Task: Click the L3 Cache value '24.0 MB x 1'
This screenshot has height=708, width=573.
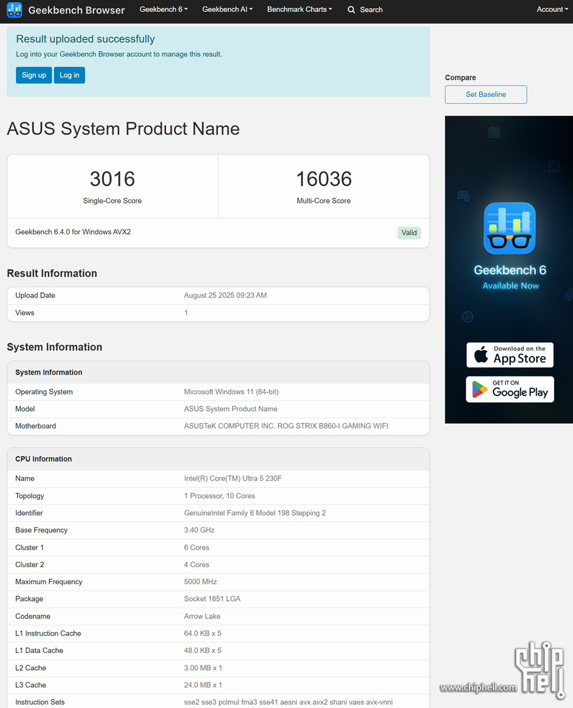Action: 203,685
